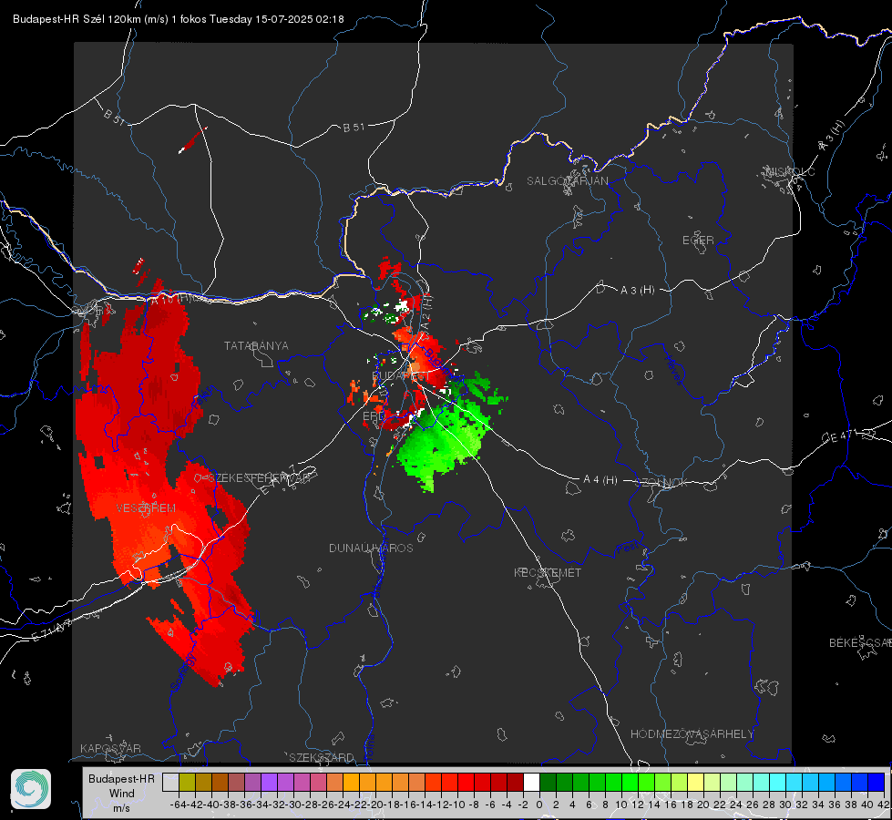This screenshot has width=892, height=820.
Task: Click the SZEKSZARD city label
Action: [x=322, y=757]
